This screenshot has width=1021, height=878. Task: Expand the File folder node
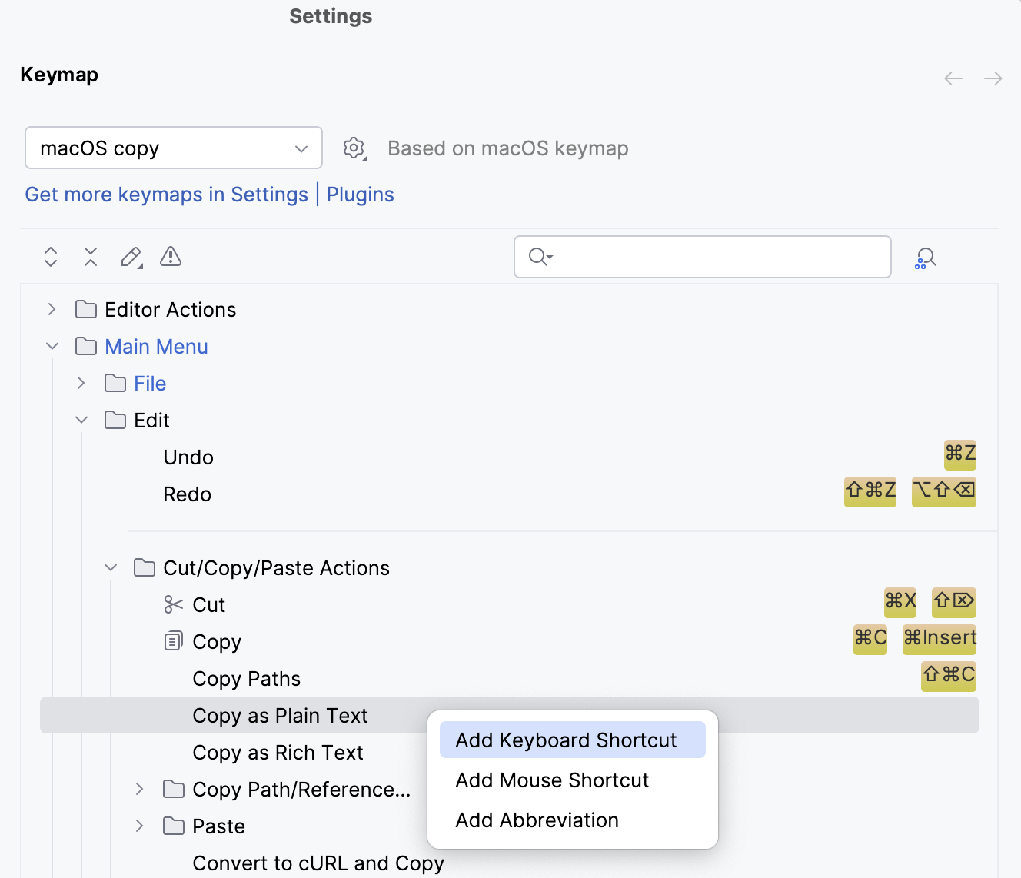click(81, 383)
